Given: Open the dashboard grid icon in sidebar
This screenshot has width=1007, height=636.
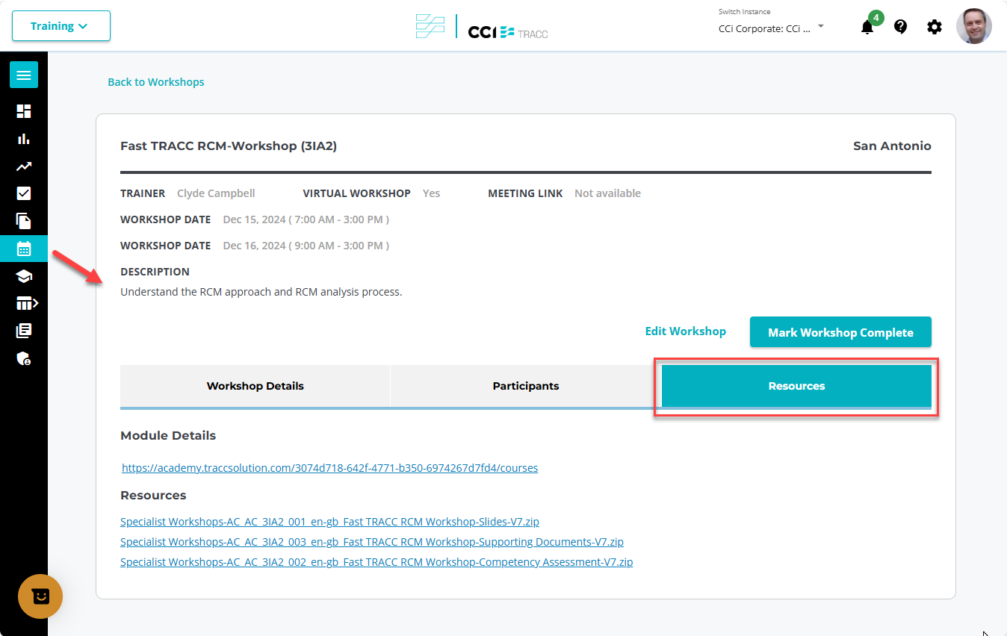Looking at the screenshot, I should (x=24, y=111).
